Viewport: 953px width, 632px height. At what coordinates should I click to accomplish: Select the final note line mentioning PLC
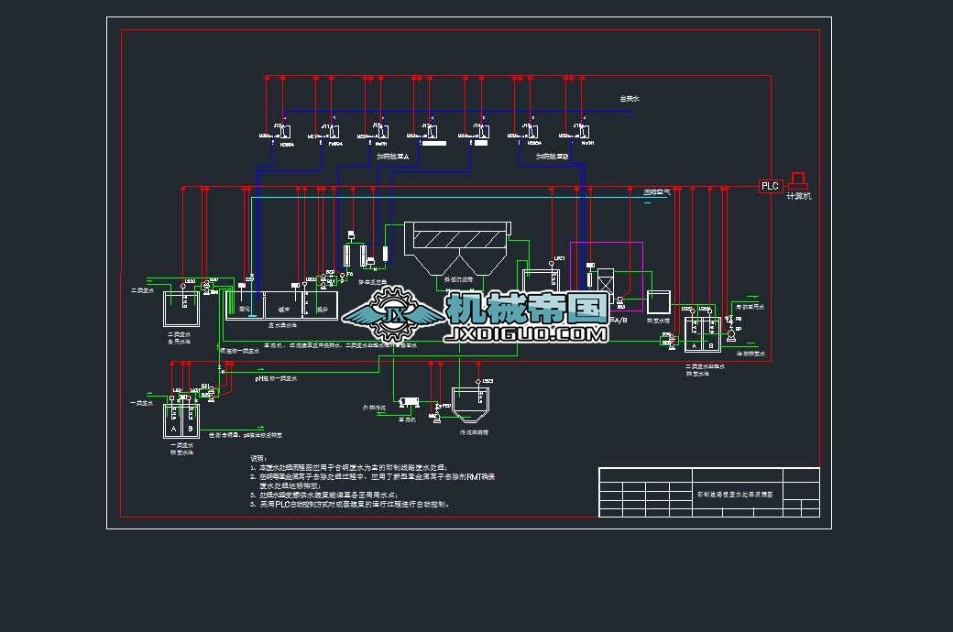351,504
